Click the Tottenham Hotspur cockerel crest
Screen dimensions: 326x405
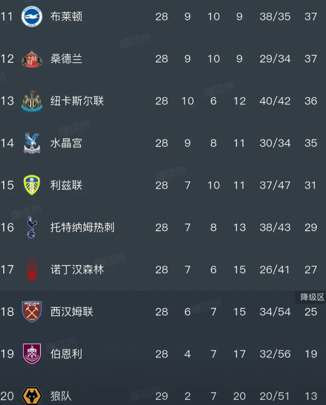point(32,228)
